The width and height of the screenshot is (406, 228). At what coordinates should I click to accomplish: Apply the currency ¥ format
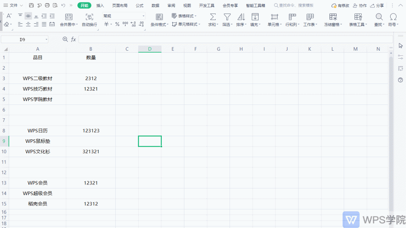106,24
